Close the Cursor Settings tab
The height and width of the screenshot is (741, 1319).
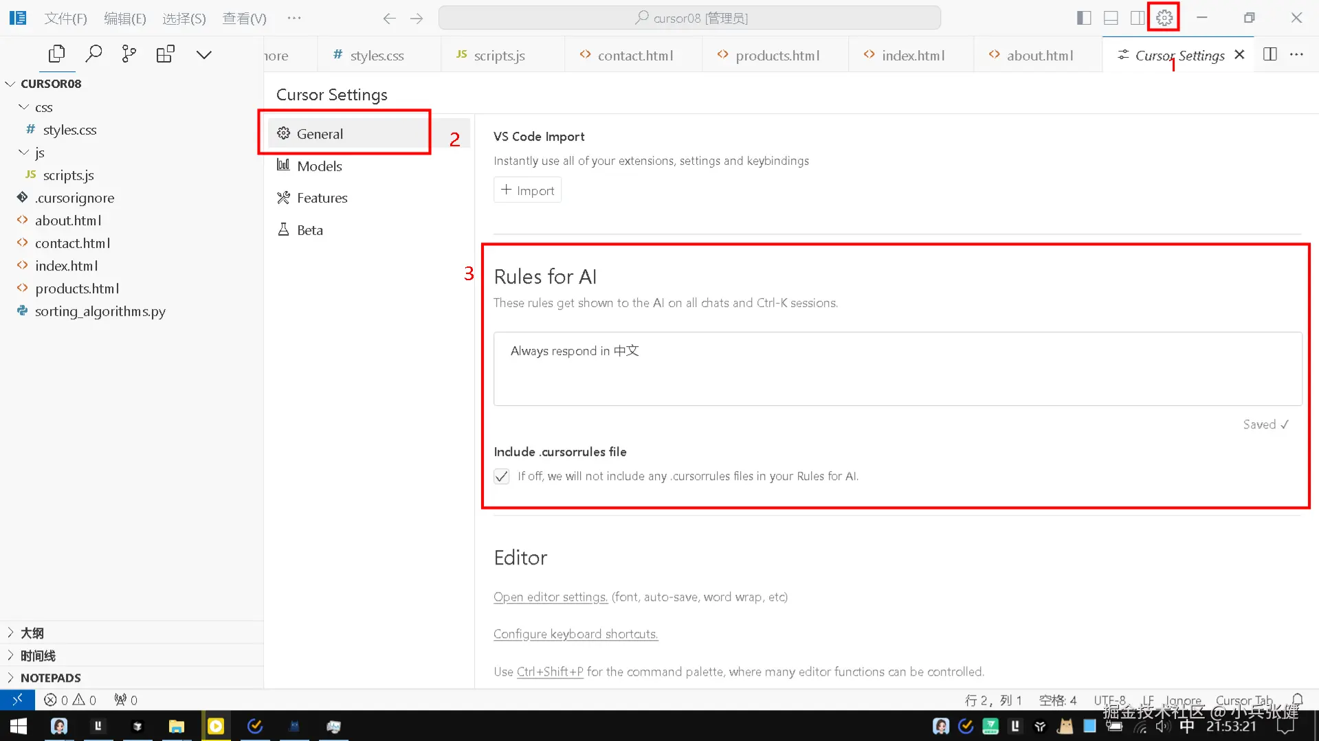click(x=1239, y=54)
